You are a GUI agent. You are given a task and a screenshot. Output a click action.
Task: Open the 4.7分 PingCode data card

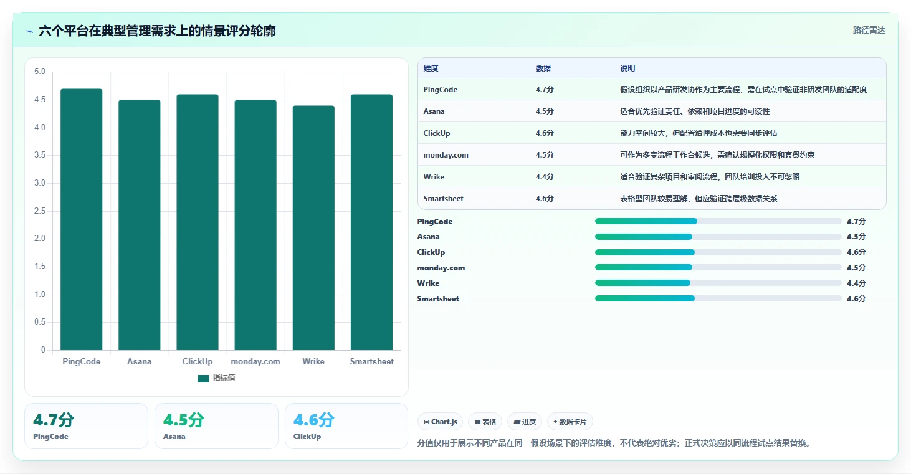pos(86,426)
